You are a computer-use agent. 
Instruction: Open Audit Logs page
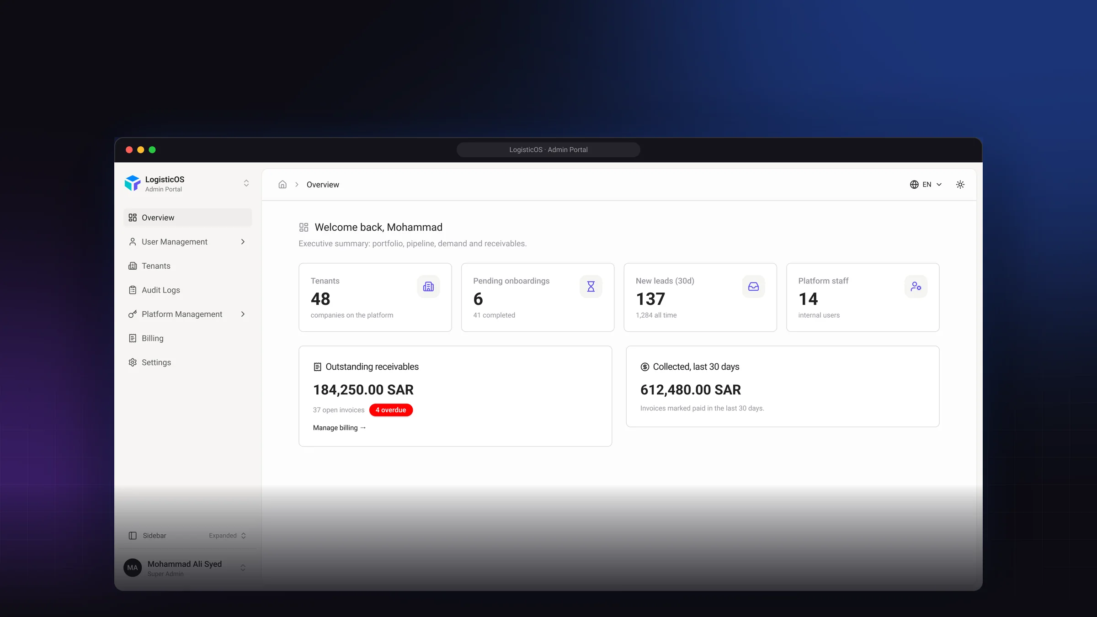tap(187, 290)
